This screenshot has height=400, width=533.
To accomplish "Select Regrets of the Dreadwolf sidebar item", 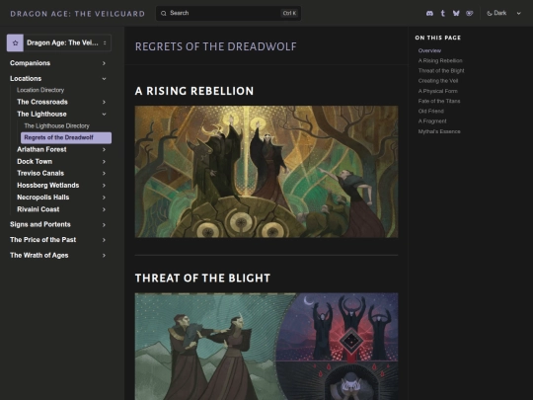I will 66,137.
